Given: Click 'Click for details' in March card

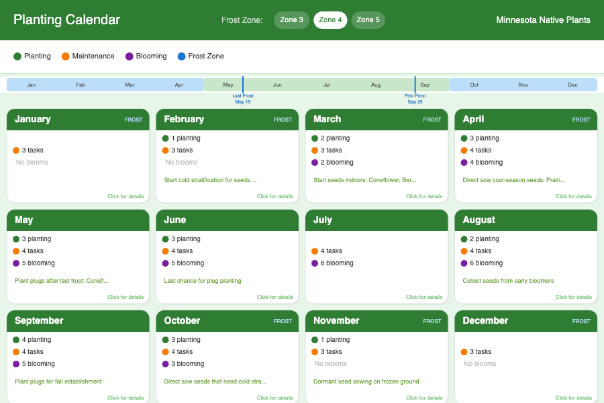Looking at the screenshot, I should coord(424,196).
